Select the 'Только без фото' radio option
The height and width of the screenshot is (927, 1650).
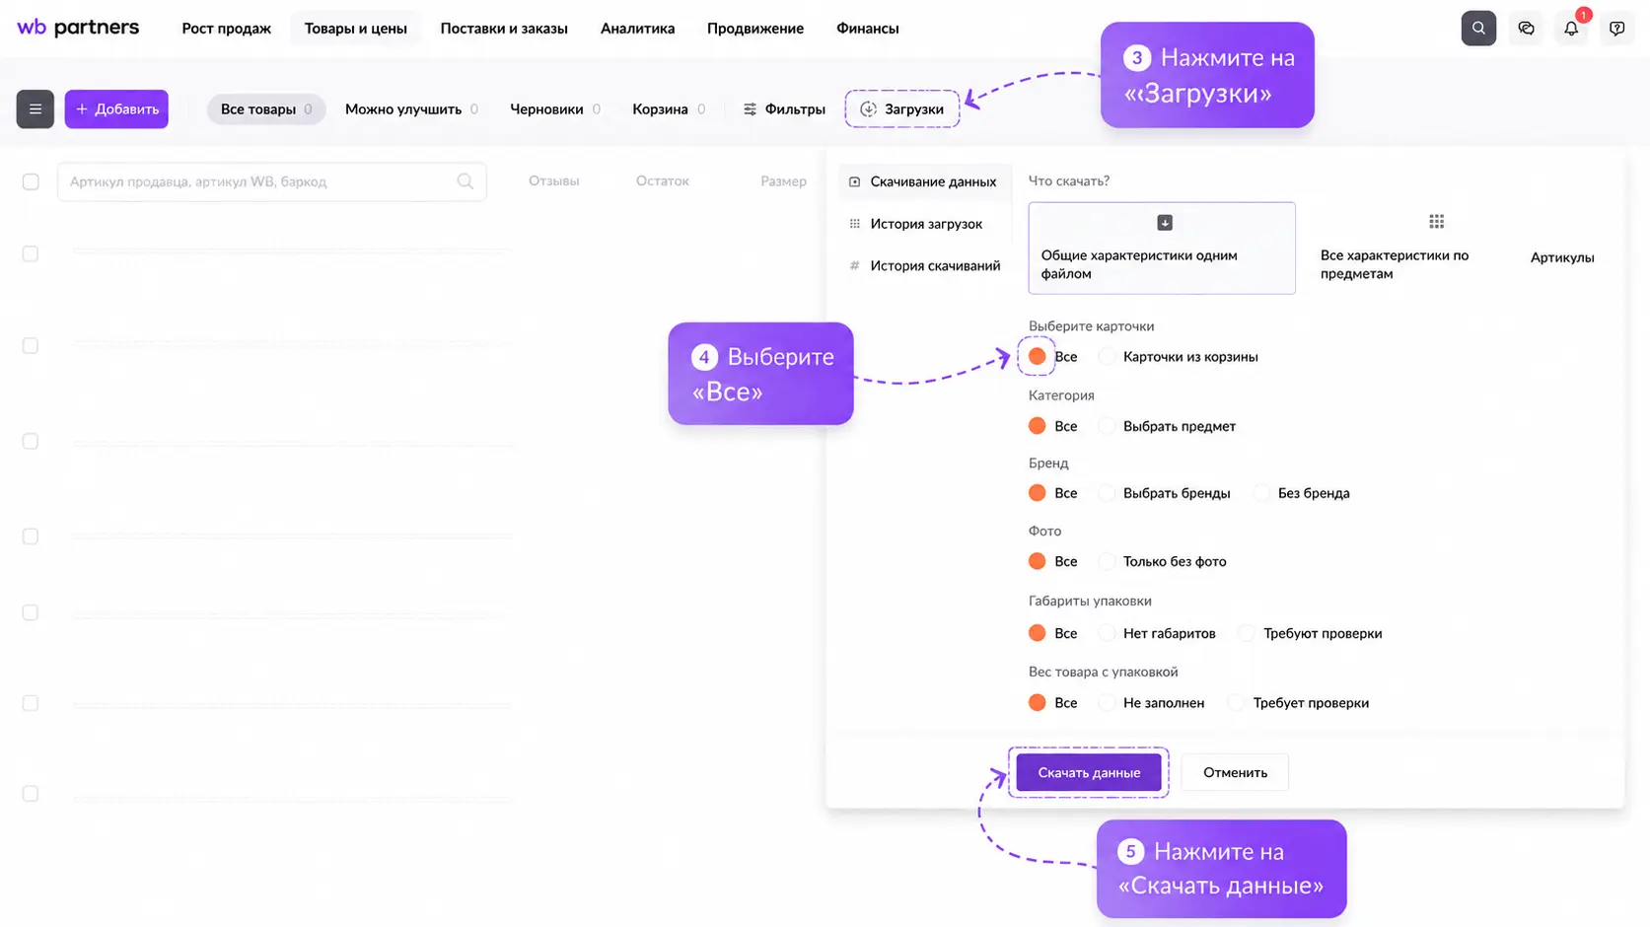pyautogui.click(x=1108, y=561)
